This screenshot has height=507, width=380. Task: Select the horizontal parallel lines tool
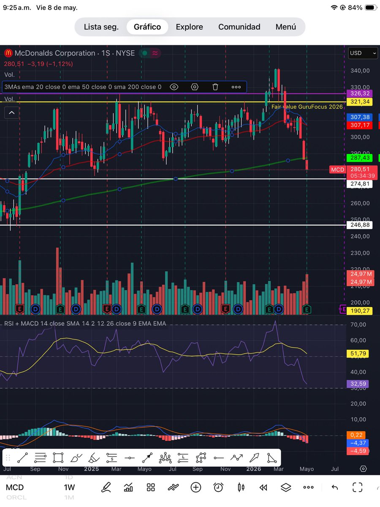[41, 458]
